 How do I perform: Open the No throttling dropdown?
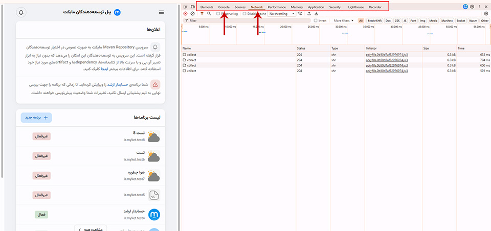281,14
